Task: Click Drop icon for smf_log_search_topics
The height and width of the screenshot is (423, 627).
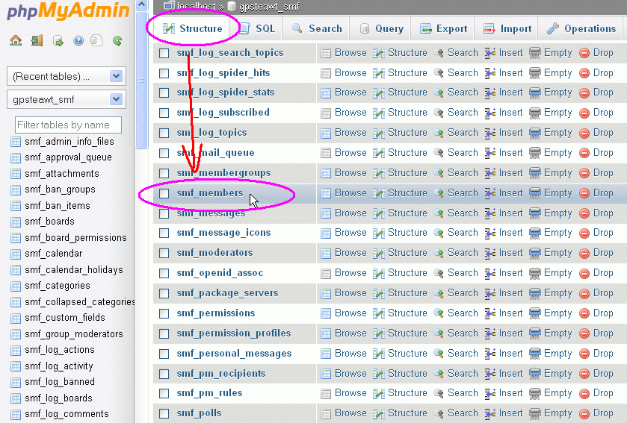Action: click(x=584, y=53)
